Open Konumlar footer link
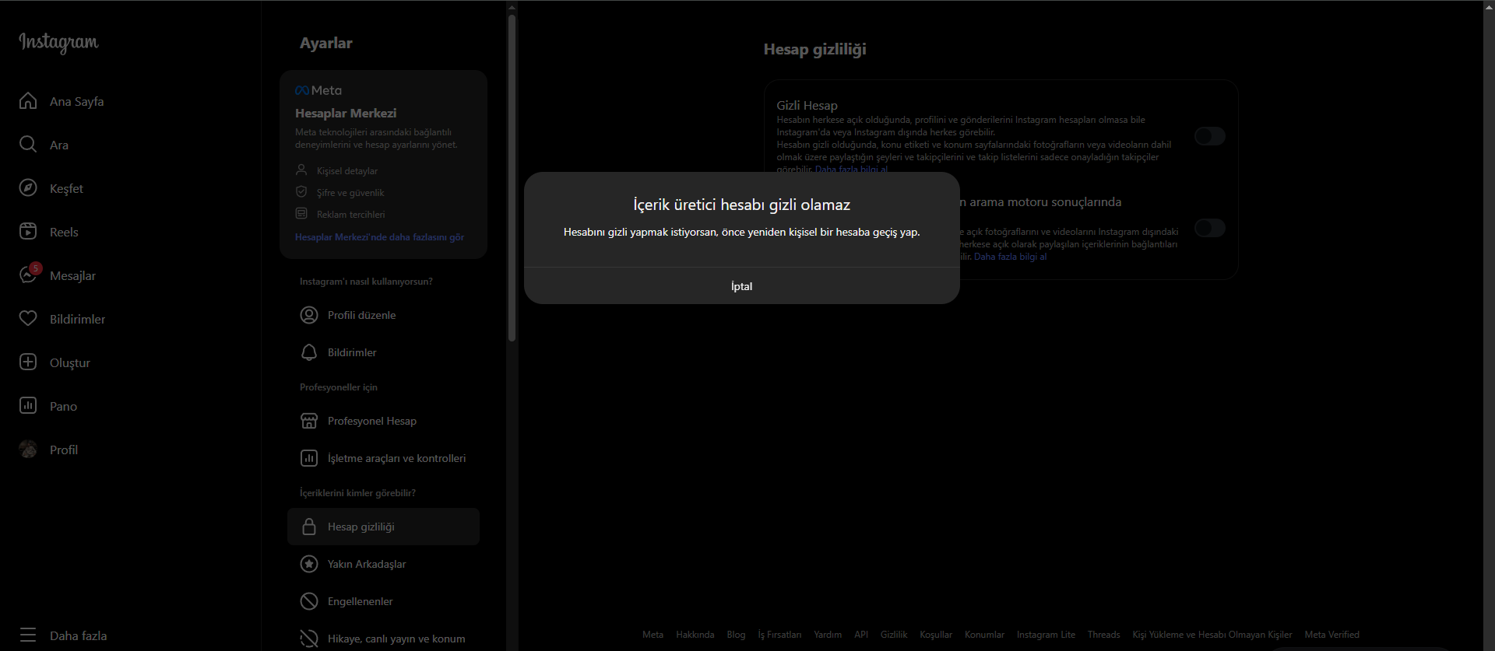The height and width of the screenshot is (651, 1495). (984, 635)
